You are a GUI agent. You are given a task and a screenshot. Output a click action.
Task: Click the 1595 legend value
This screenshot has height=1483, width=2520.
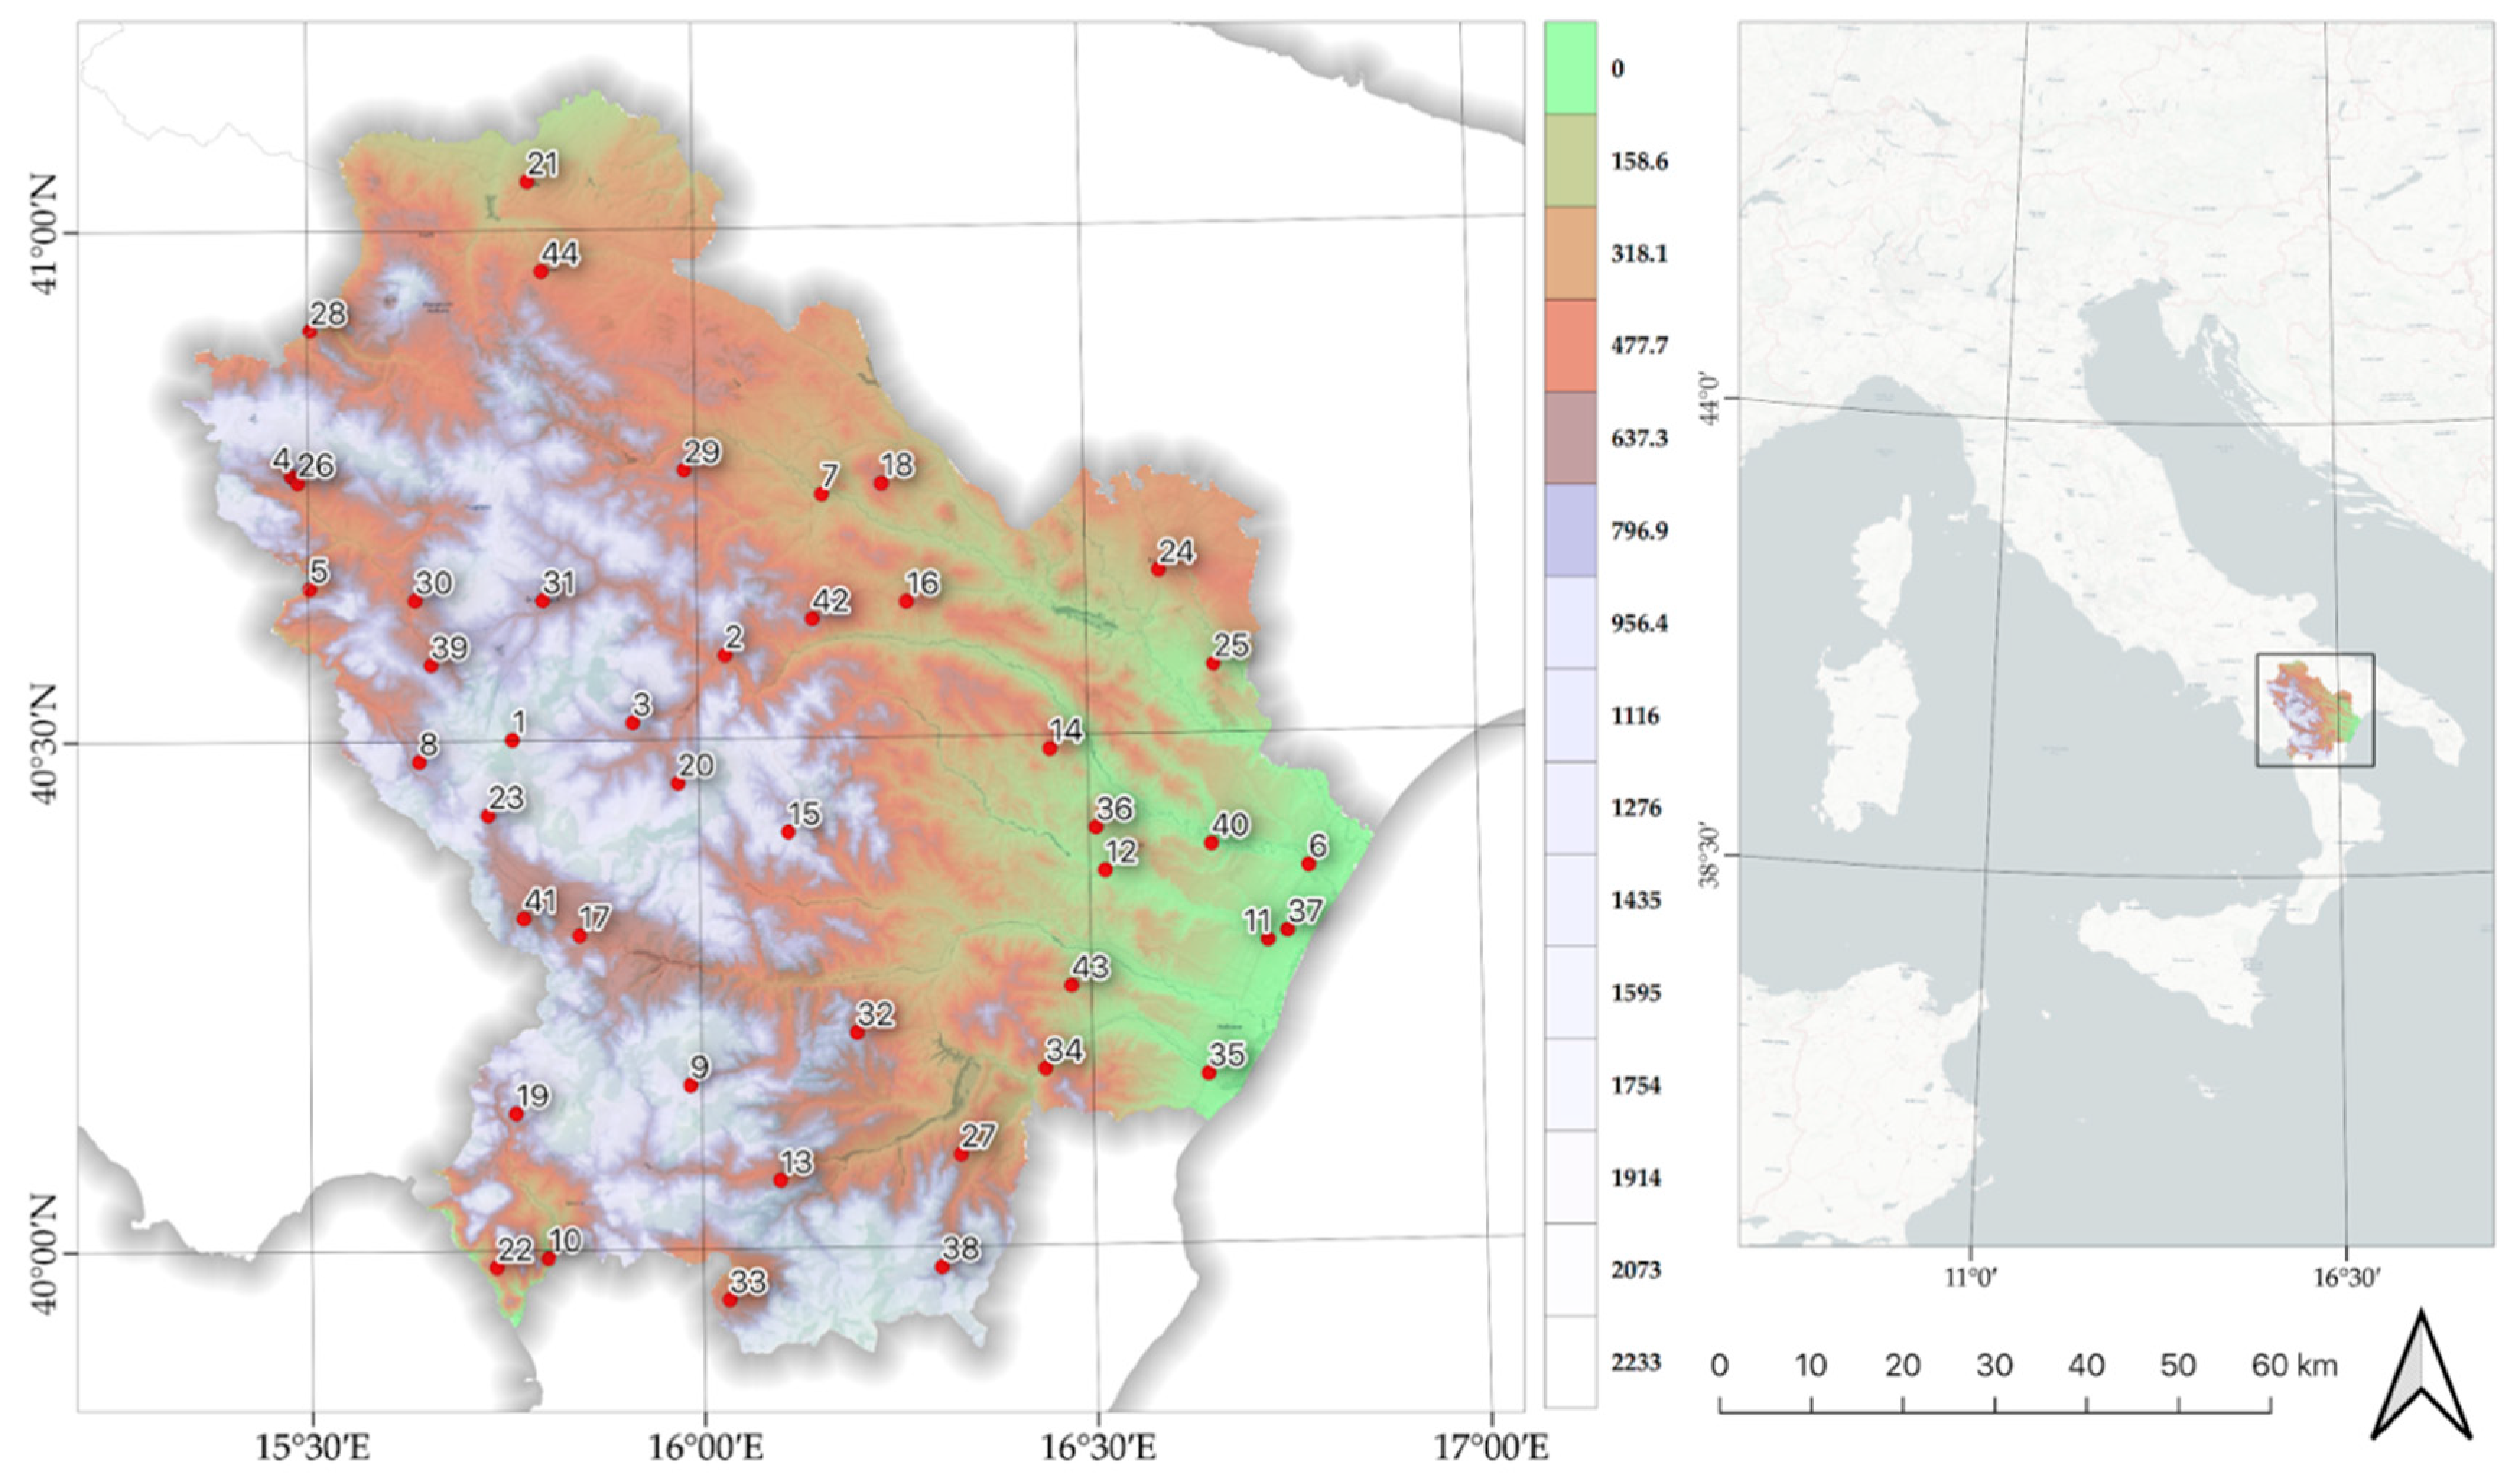pyautogui.click(x=1635, y=993)
